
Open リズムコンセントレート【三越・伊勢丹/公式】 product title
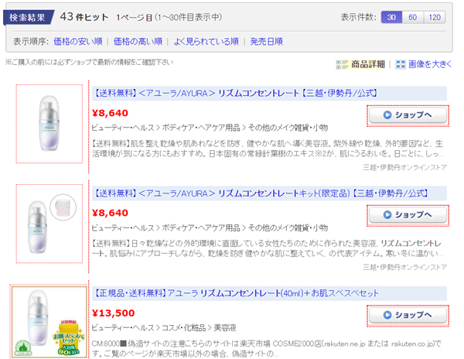[236, 93]
